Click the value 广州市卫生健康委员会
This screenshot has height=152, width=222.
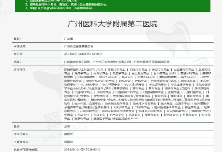[x=79, y=46]
